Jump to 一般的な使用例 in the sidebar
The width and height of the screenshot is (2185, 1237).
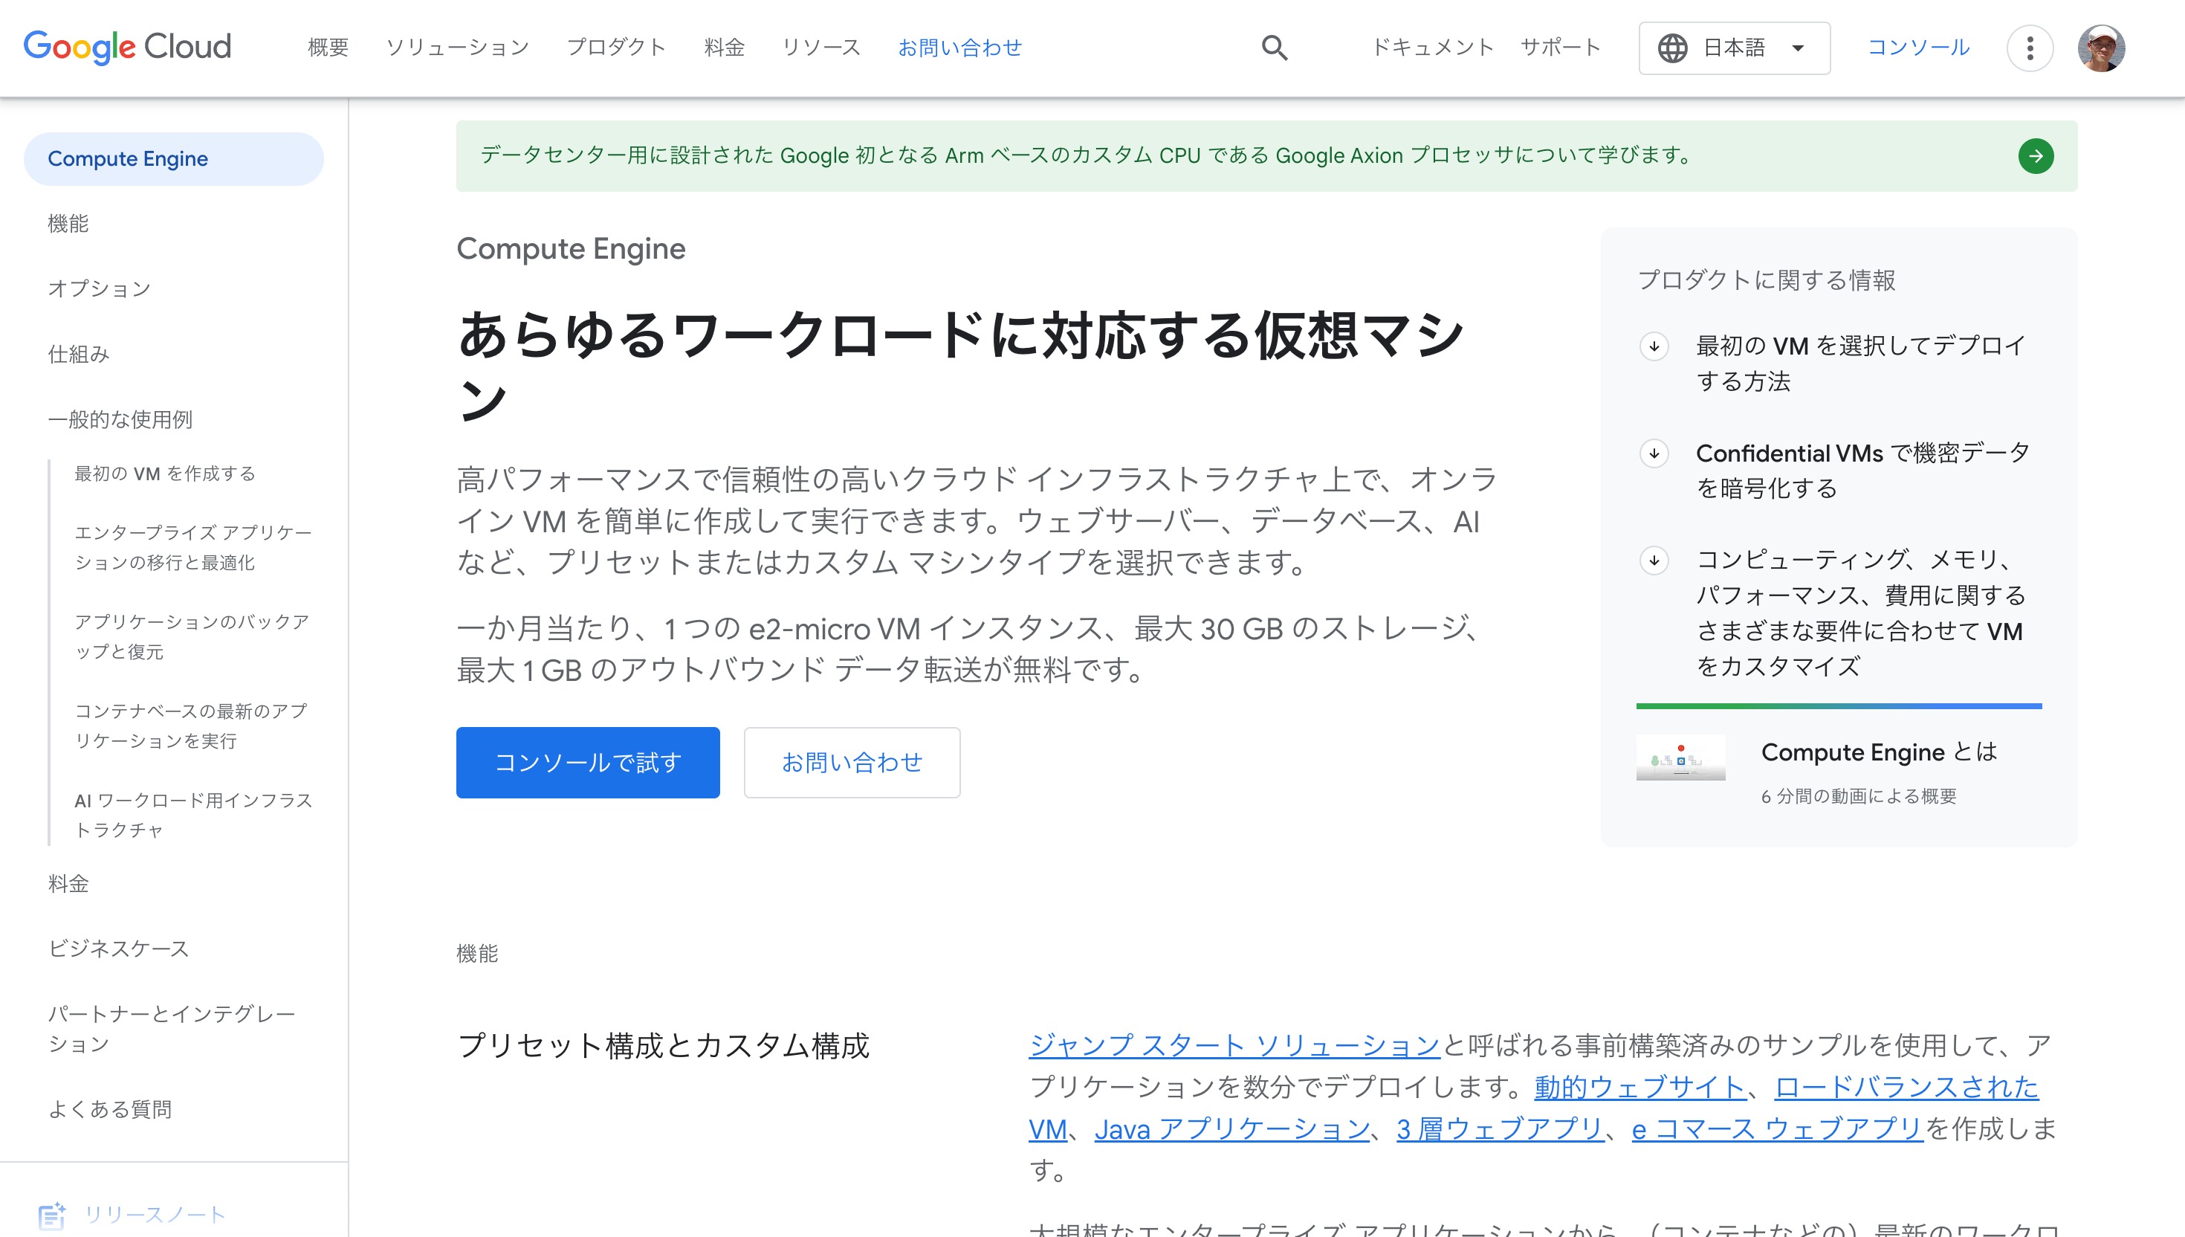120,420
